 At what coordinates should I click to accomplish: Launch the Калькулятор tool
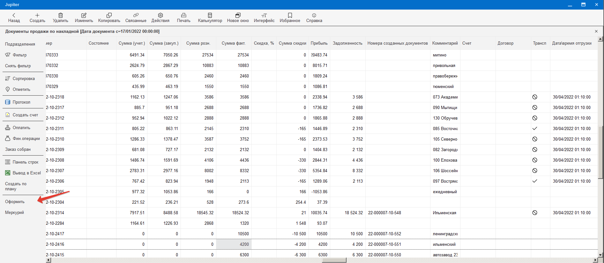(210, 18)
